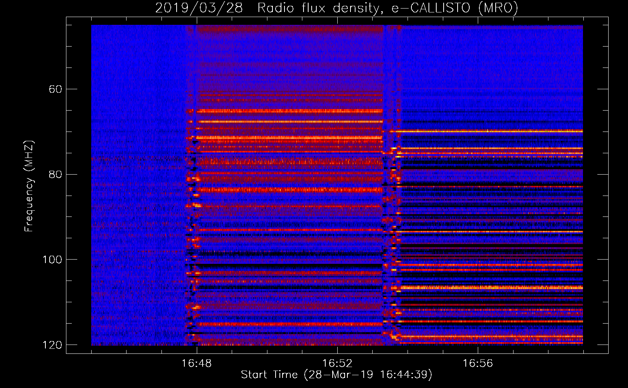Click the 120 frequency tick label
Viewport: 628px width, 388px height.
pos(52,345)
